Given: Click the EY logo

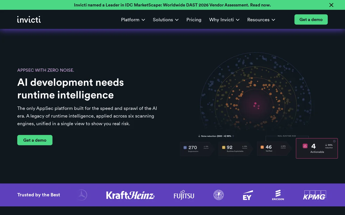Looking at the screenshot, I should click(247, 195).
